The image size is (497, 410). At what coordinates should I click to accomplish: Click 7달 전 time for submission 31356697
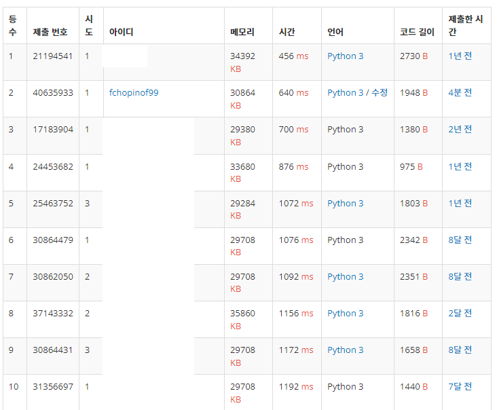tap(460, 386)
